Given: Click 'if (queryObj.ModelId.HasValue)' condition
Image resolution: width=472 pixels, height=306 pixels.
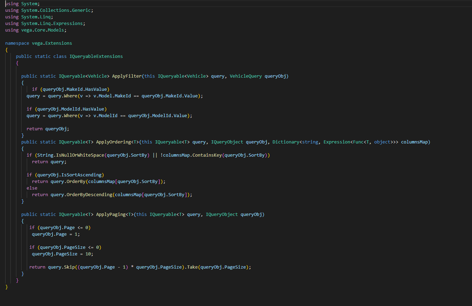Looking at the screenshot, I should (x=67, y=109).
